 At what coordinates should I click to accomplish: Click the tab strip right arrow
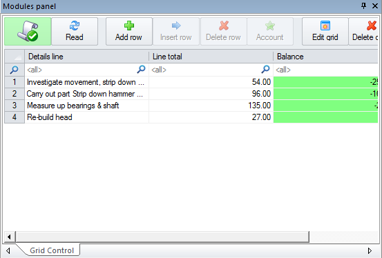(x=370, y=250)
